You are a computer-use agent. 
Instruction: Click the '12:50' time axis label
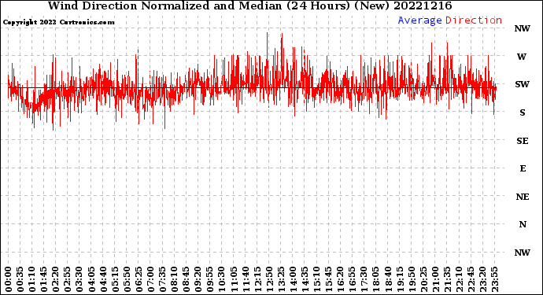pos(269,279)
